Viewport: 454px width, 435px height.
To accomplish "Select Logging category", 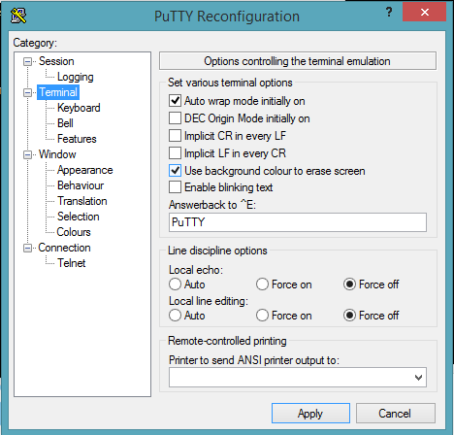I will pos(76,77).
